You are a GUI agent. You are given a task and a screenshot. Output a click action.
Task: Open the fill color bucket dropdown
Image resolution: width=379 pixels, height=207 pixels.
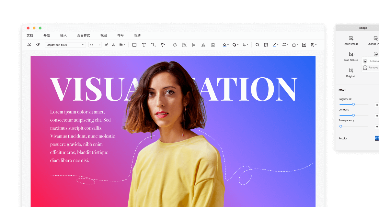click(225, 45)
